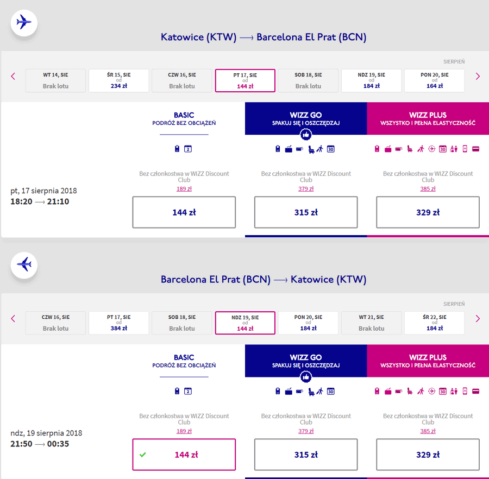Open outbound BASIC non-member price 189 zł
The image size is (489, 479).
pyautogui.click(x=184, y=189)
